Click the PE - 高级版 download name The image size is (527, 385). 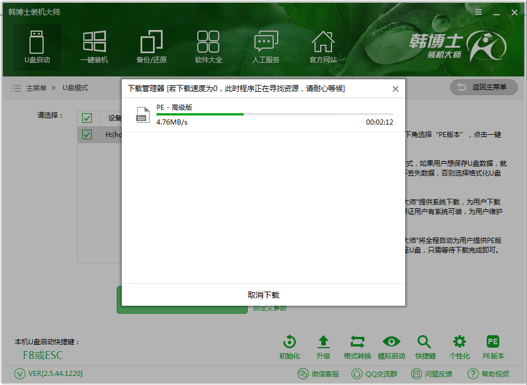click(174, 108)
